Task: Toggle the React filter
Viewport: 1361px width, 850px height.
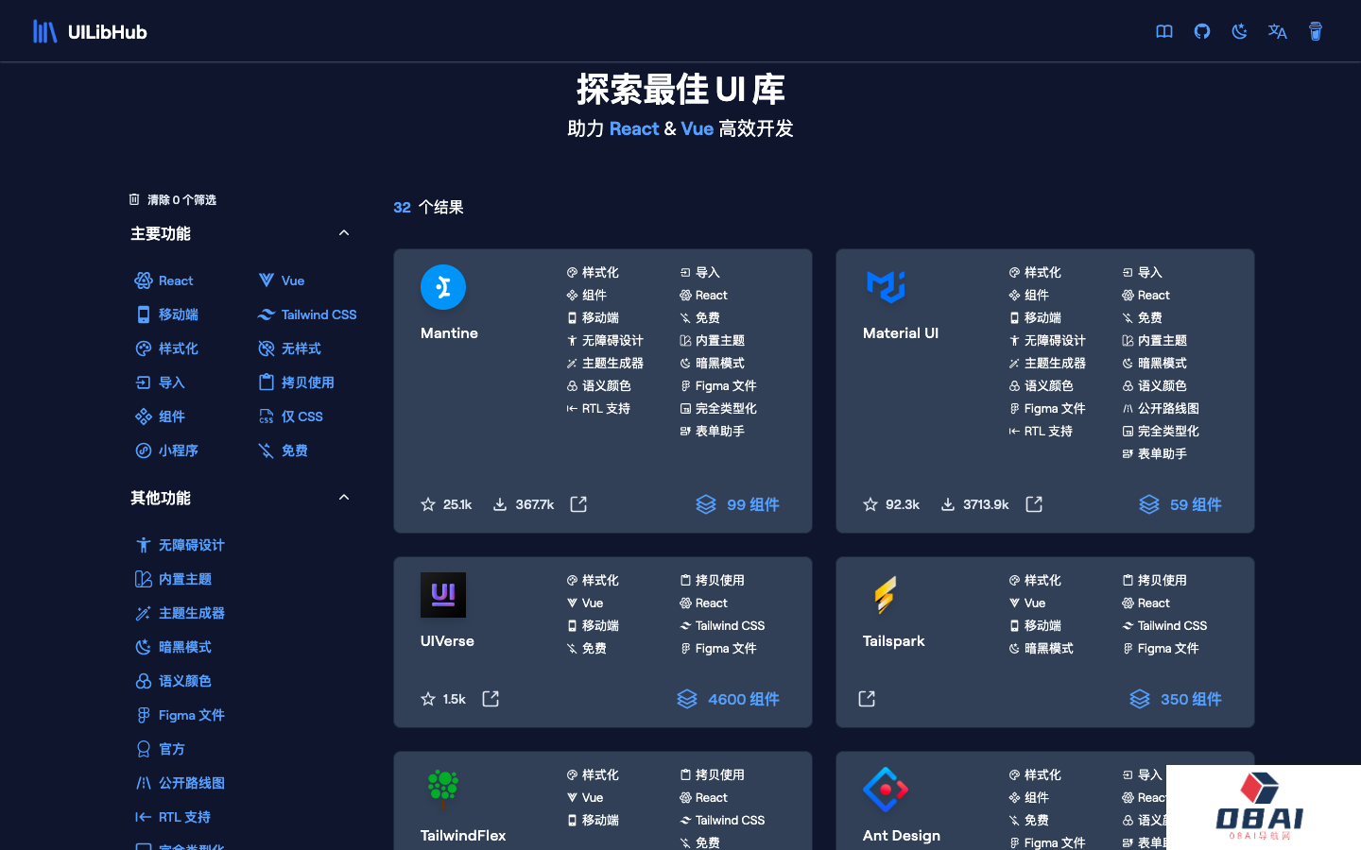Action: click(164, 280)
